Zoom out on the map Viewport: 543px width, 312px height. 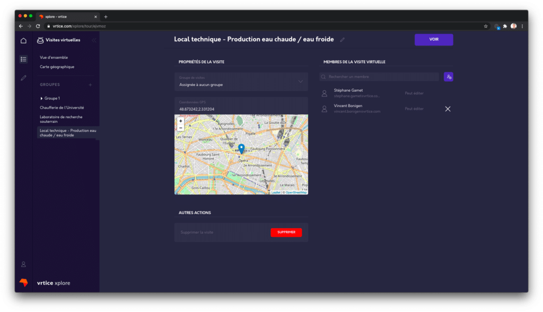pos(181,128)
